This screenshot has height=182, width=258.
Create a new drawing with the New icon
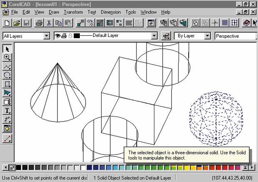pos(7,23)
